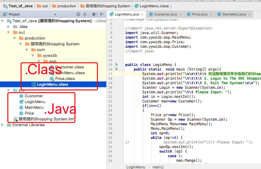The height and width of the screenshot is (169, 261).
Task: Click the MainMenu class icon in src
Action: click(x=21, y=108)
